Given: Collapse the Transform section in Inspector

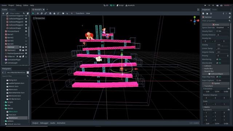Looking at the screenshot, I should [216, 86].
